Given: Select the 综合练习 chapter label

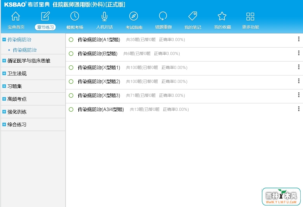Looking at the screenshot, I should coord(17,124).
